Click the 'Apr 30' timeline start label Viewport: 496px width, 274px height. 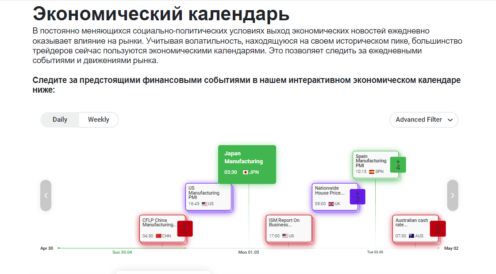pos(46,248)
